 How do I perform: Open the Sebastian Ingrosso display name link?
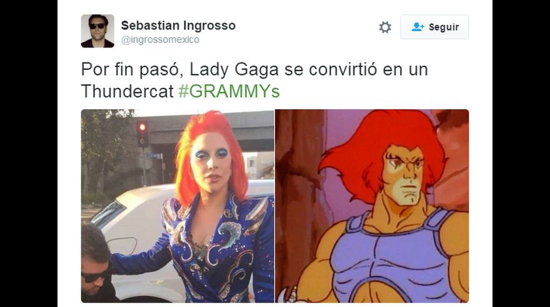coord(178,25)
